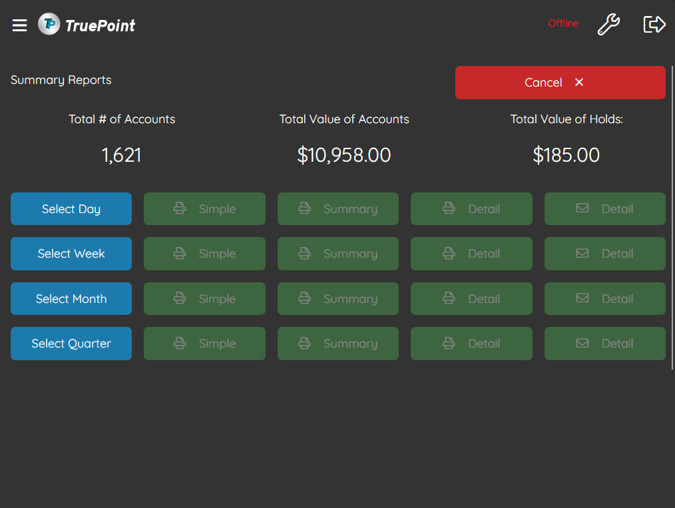This screenshot has width=675, height=508.
Task: Click printer icon in weekly Summary button
Action: pyautogui.click(x=305, y=254)
